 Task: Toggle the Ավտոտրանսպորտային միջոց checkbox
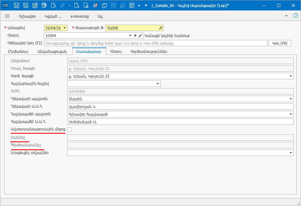click(x=69, y=130)
